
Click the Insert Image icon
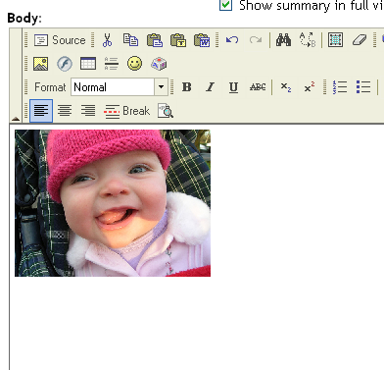pyautogui.click(x=41, y=64)
